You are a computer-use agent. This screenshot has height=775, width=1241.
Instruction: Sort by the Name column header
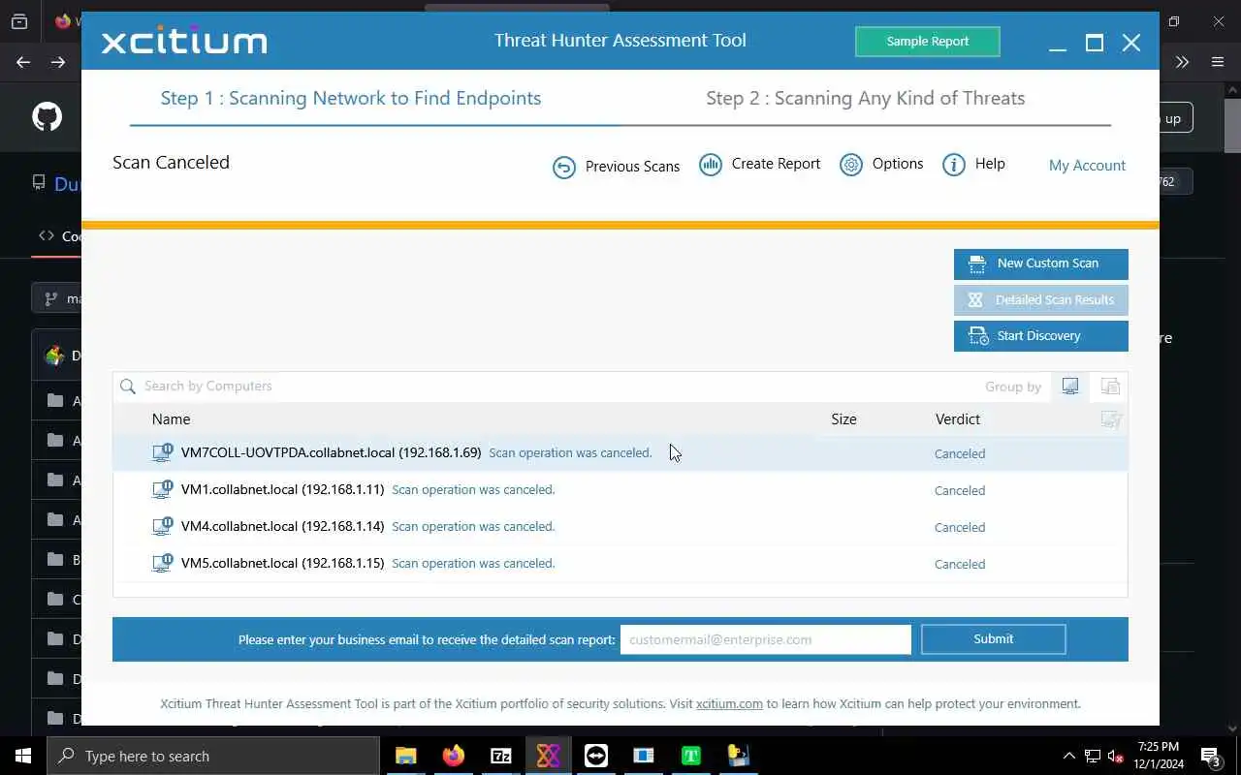[x=171, y=419]
